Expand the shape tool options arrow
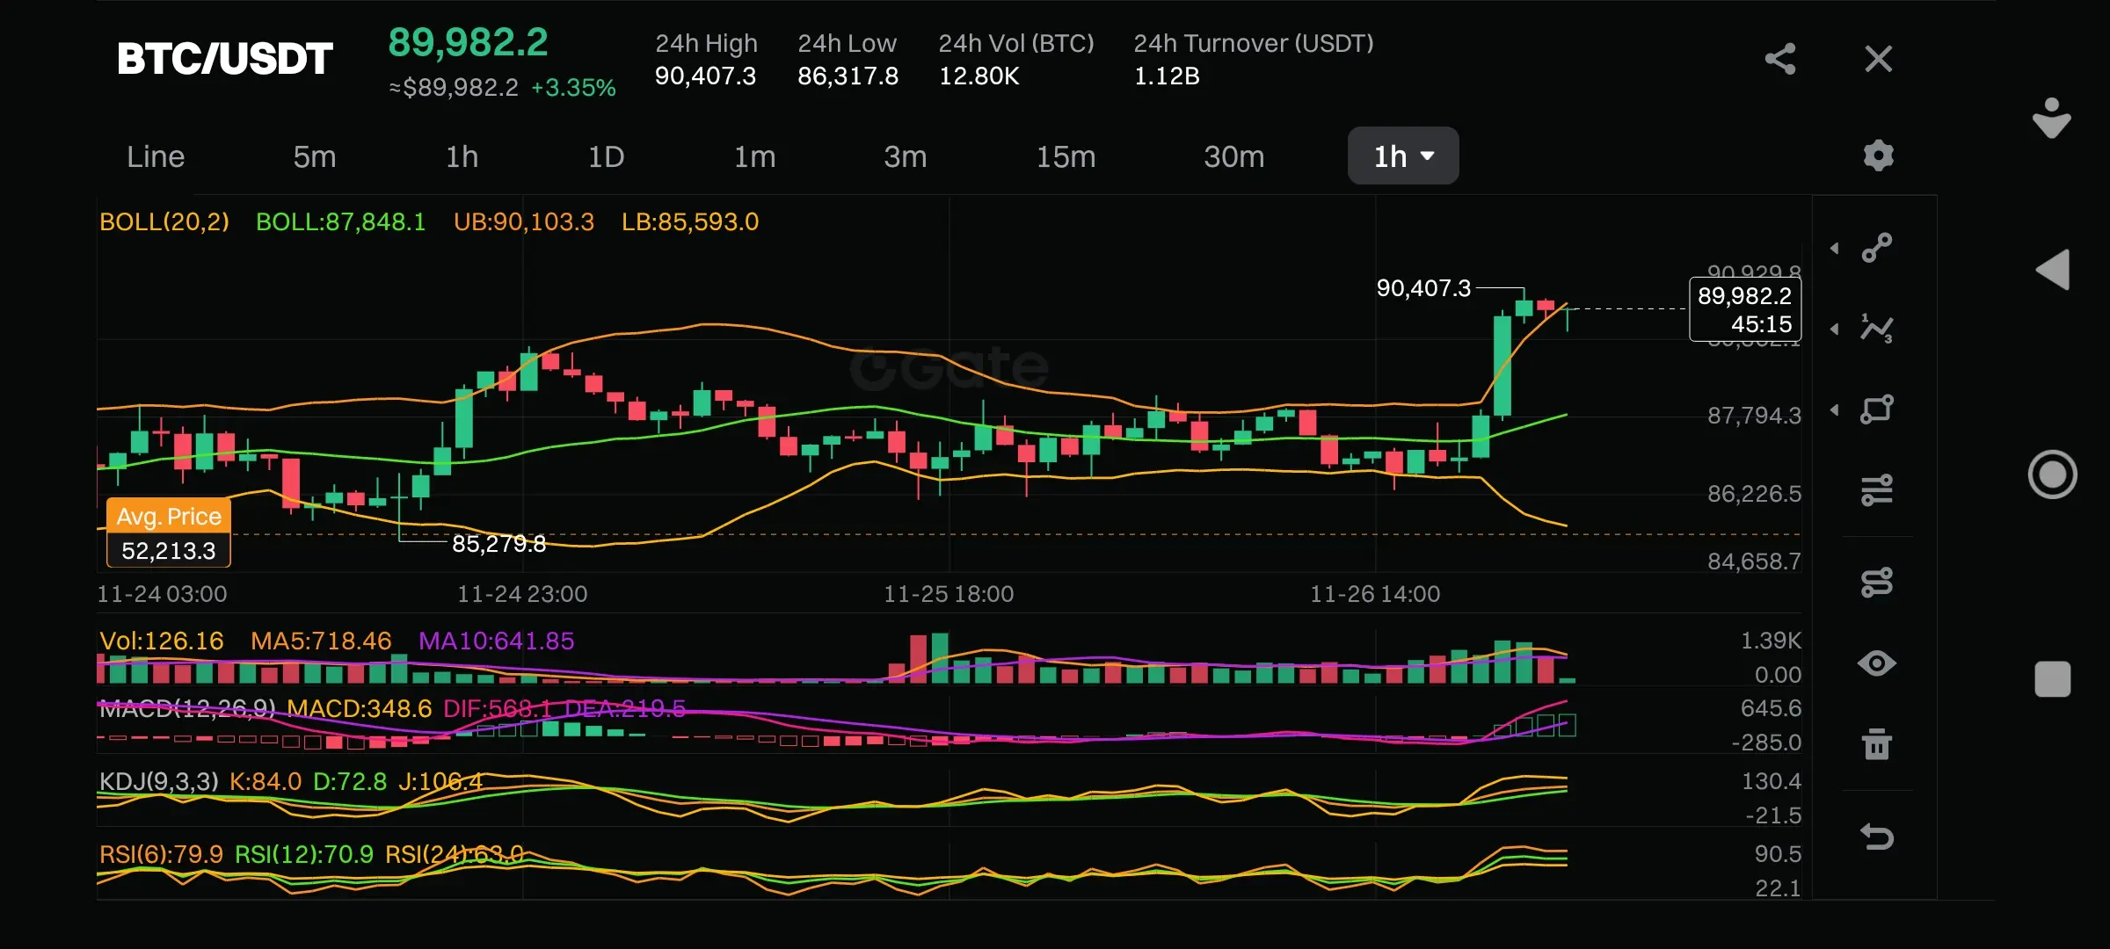Screen dimensions: 2110x949 pyautogui.click(x=1835, y=410)
